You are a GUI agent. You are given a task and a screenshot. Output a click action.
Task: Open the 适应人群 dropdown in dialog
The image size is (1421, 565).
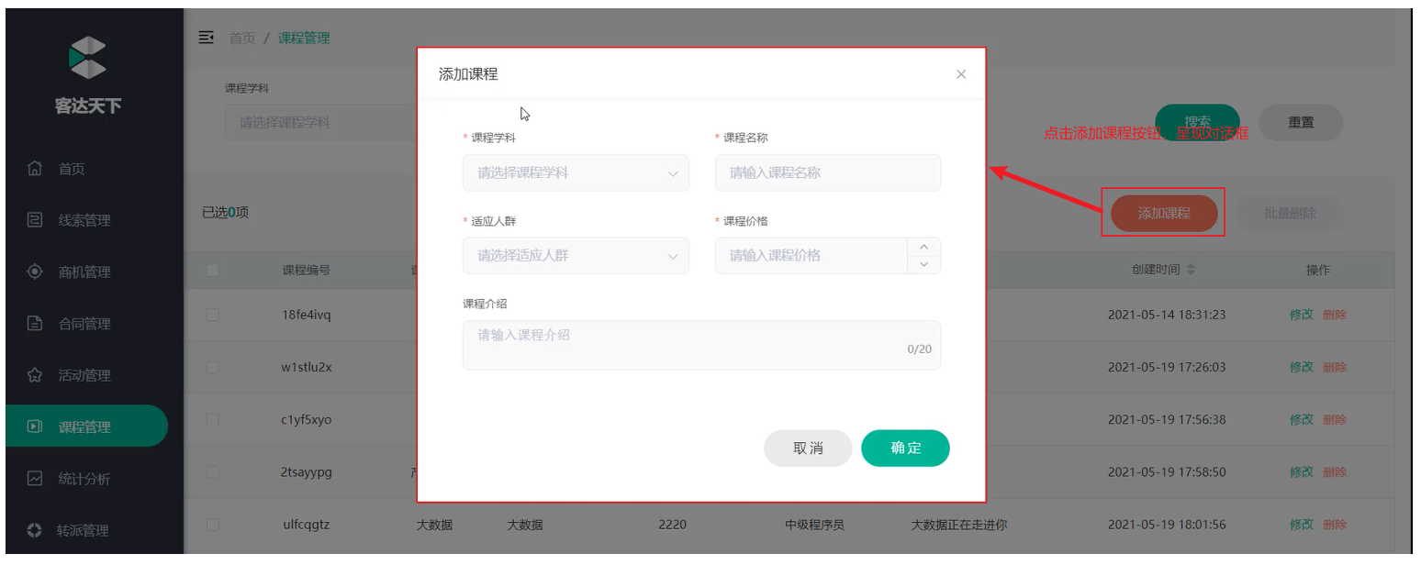(x=576, y=255)
